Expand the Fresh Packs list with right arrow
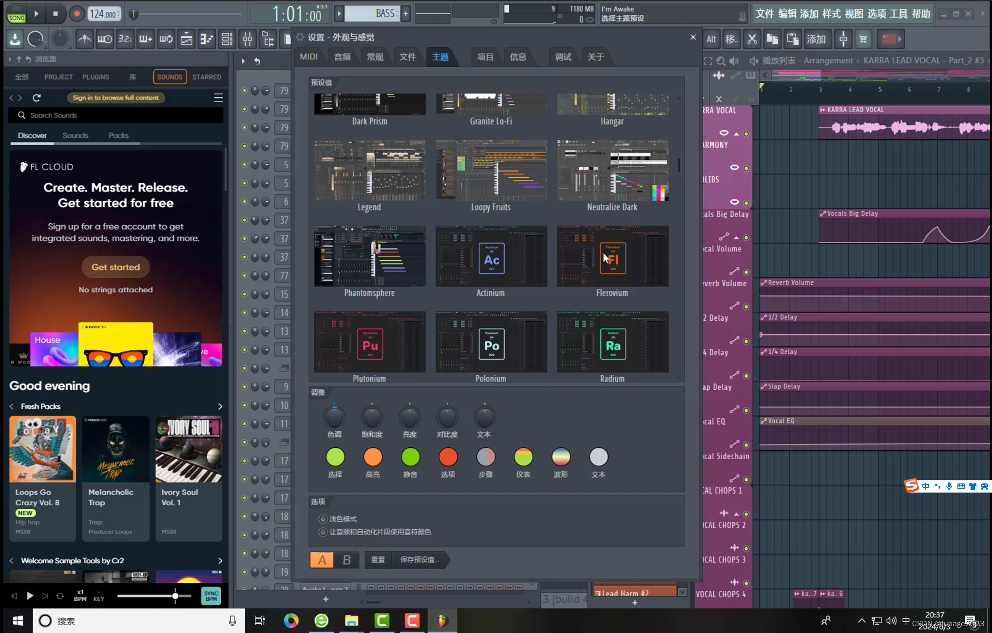992x633 pixels. (x=220, y=406)
